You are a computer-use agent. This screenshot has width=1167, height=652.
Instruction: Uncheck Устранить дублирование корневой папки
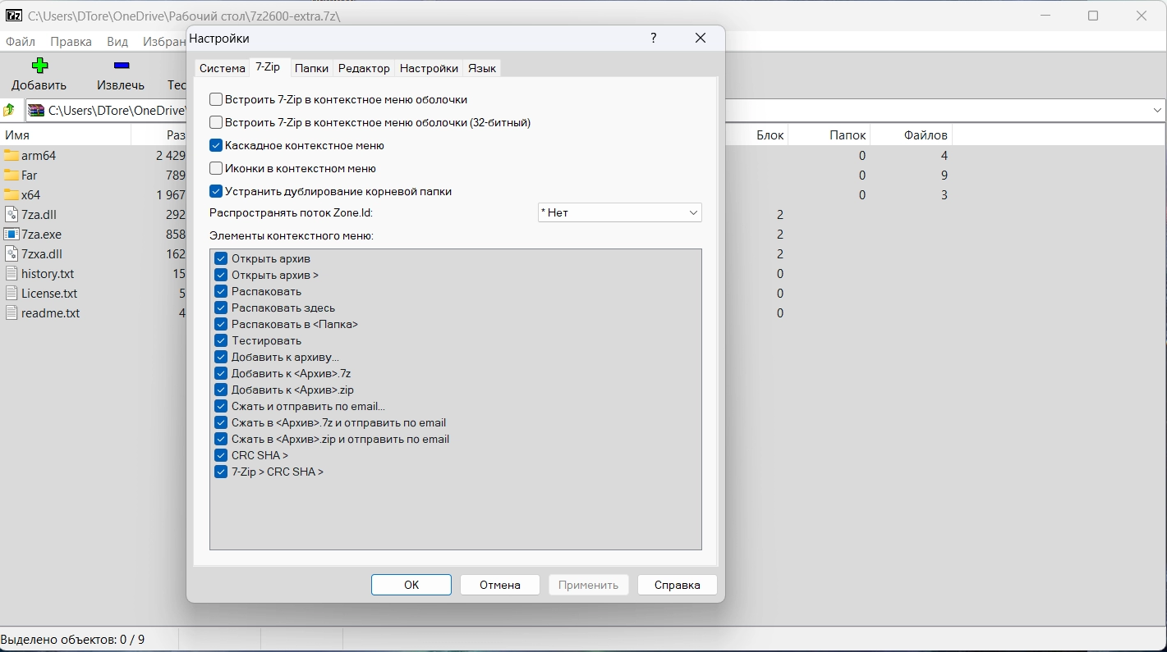click(x=216, y=191)
